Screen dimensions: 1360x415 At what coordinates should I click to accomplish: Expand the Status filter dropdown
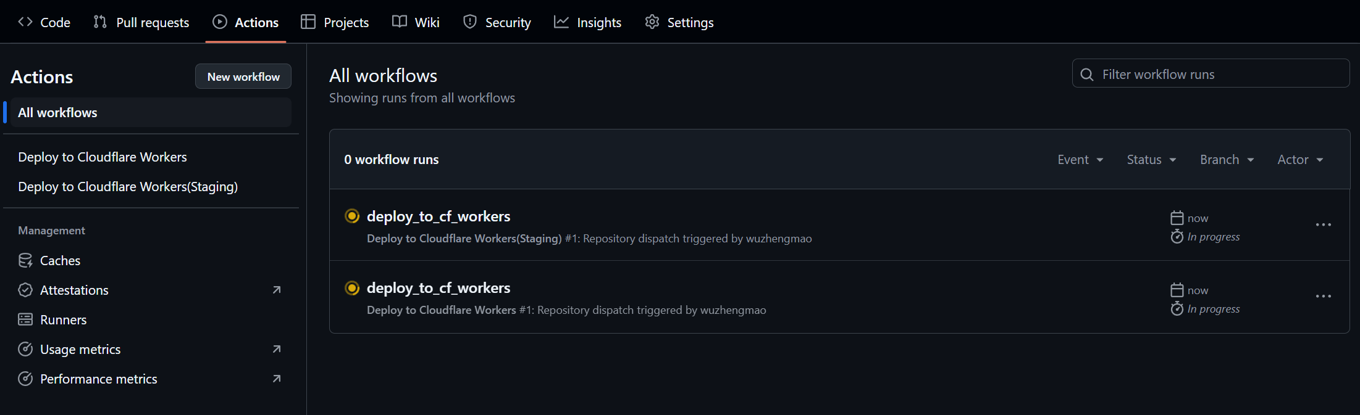click(x=1151, y=160)
